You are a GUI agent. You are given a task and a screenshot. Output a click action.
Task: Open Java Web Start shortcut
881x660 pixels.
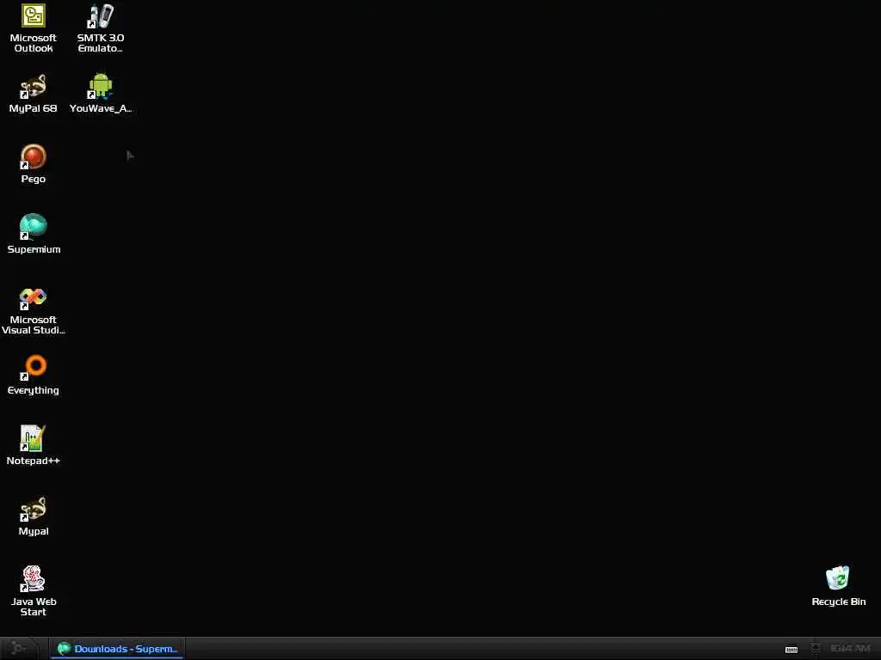point(34,591)
